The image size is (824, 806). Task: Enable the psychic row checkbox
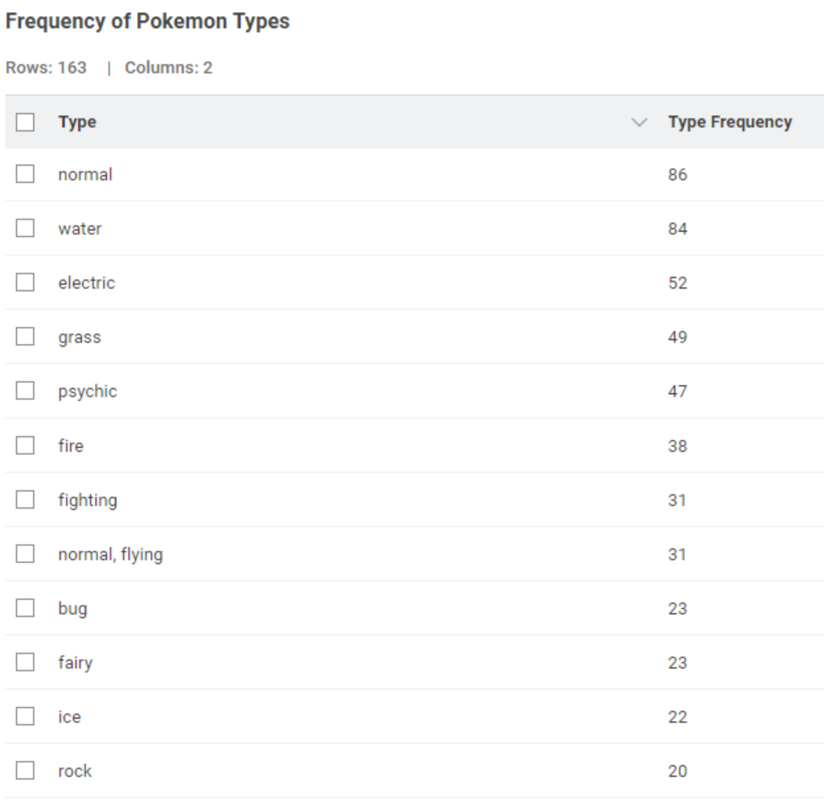click(25, 390)
